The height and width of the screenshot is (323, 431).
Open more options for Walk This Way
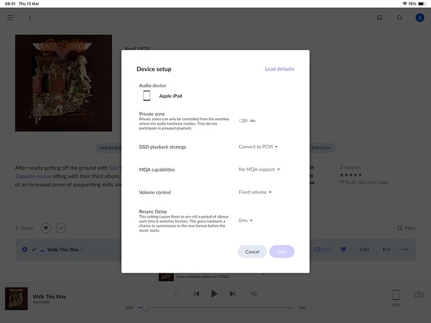click(x=405, y=249)
